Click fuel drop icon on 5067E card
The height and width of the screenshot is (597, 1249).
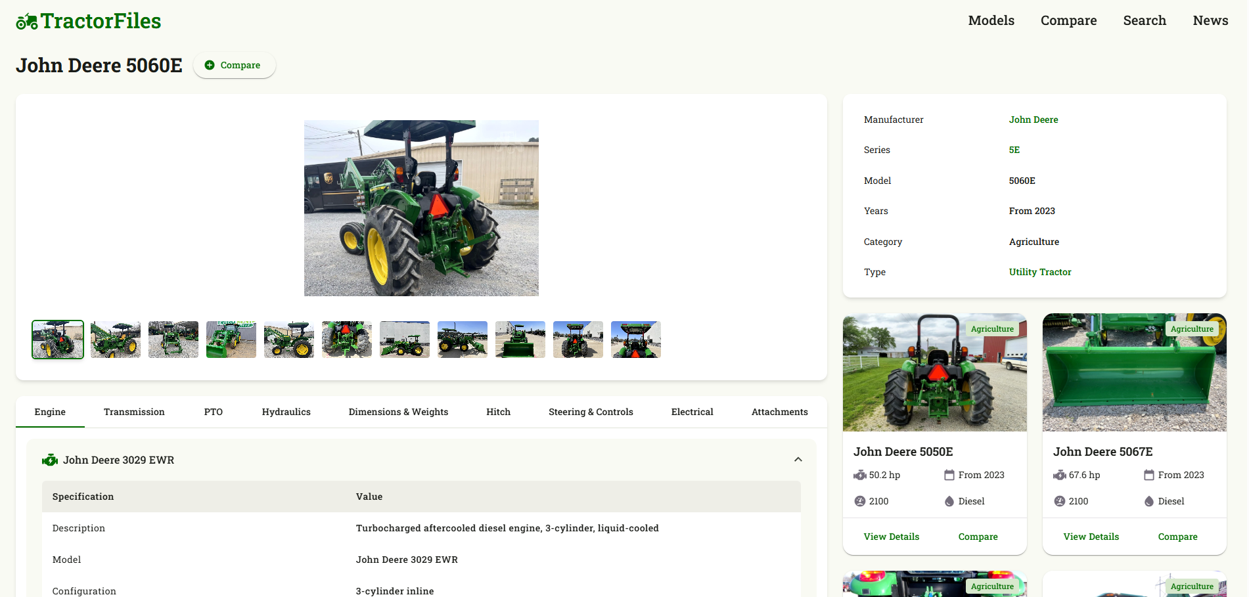tap(1149, 501)
